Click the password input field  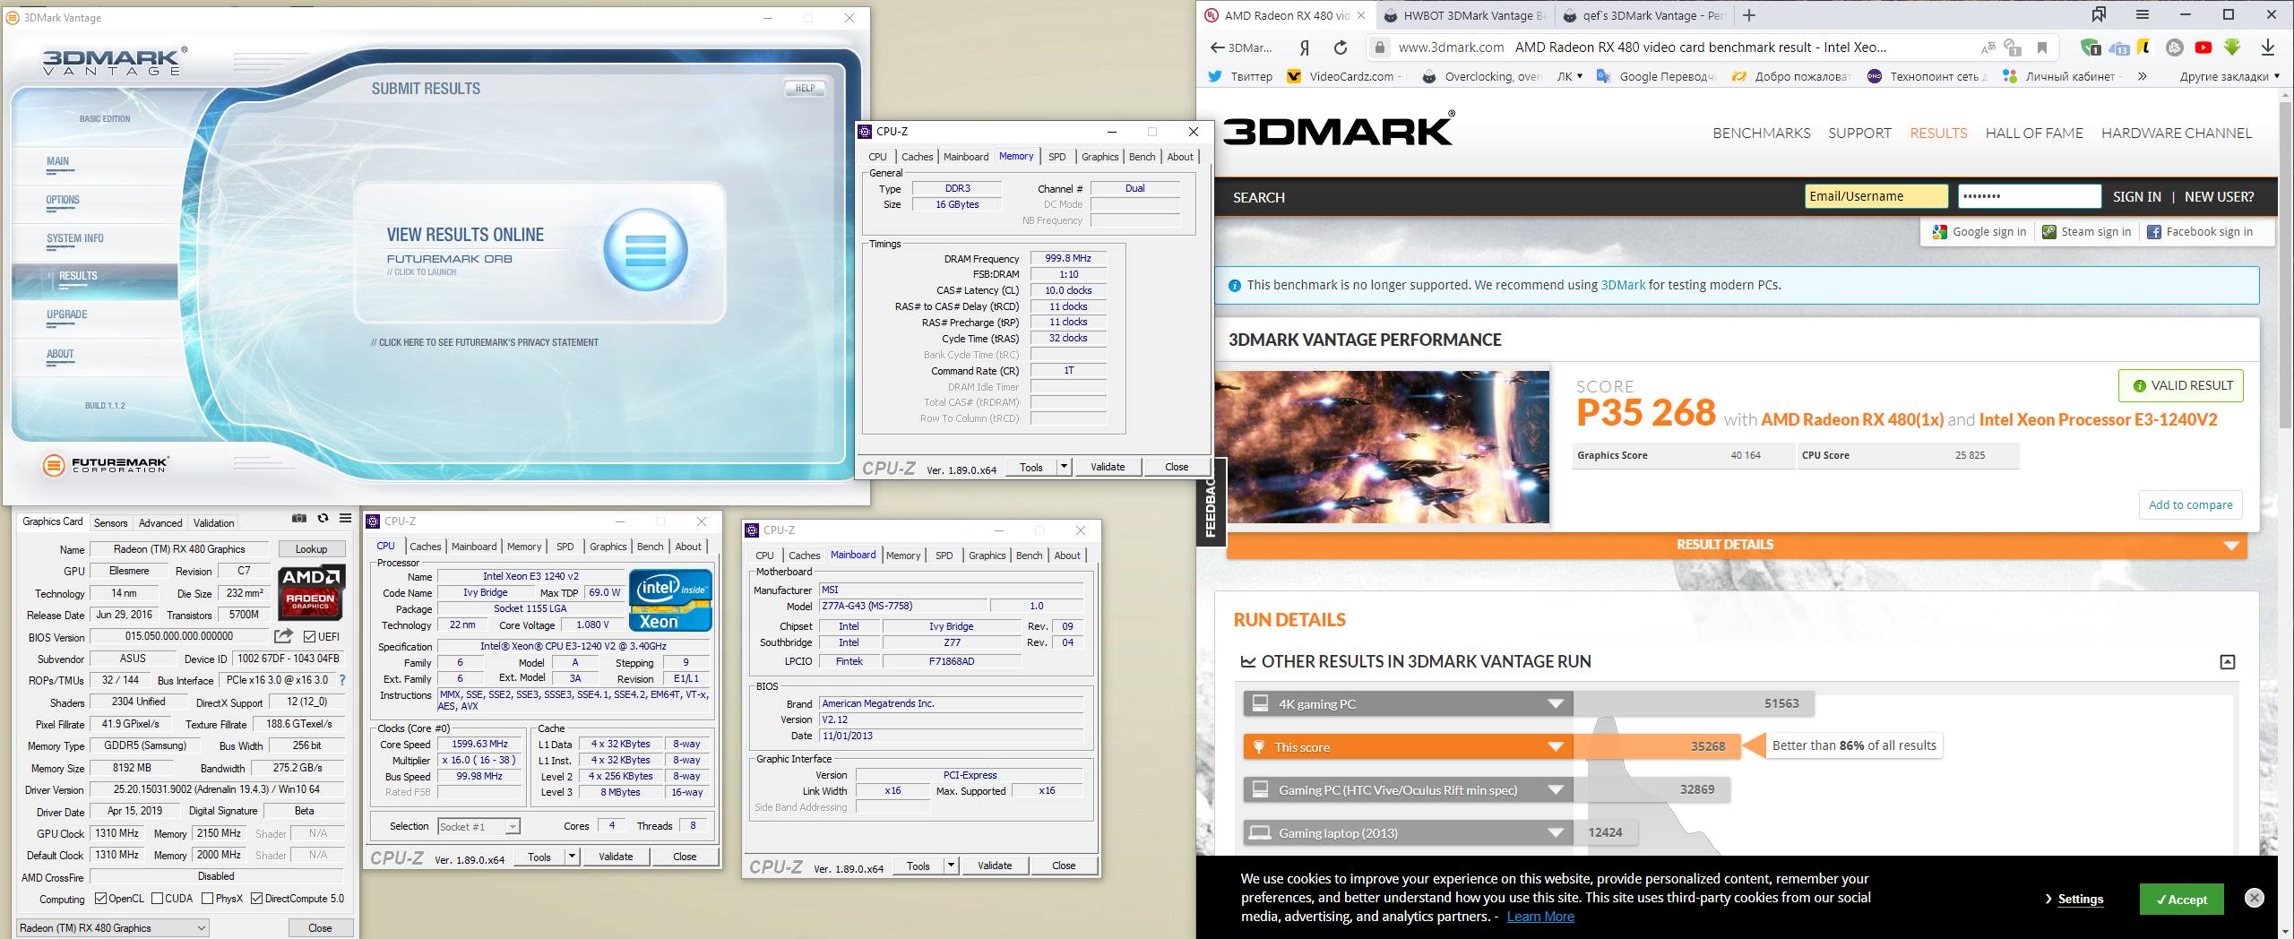2029,196
